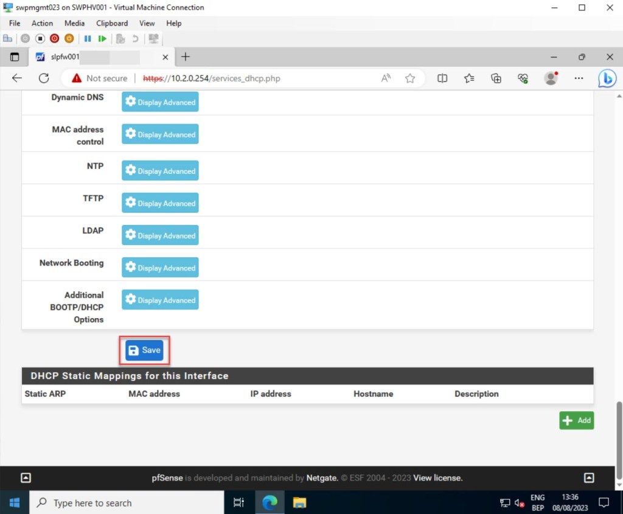
Task: Expand Dynamic DNS Display Advanced options
Action: pos(160,102)
